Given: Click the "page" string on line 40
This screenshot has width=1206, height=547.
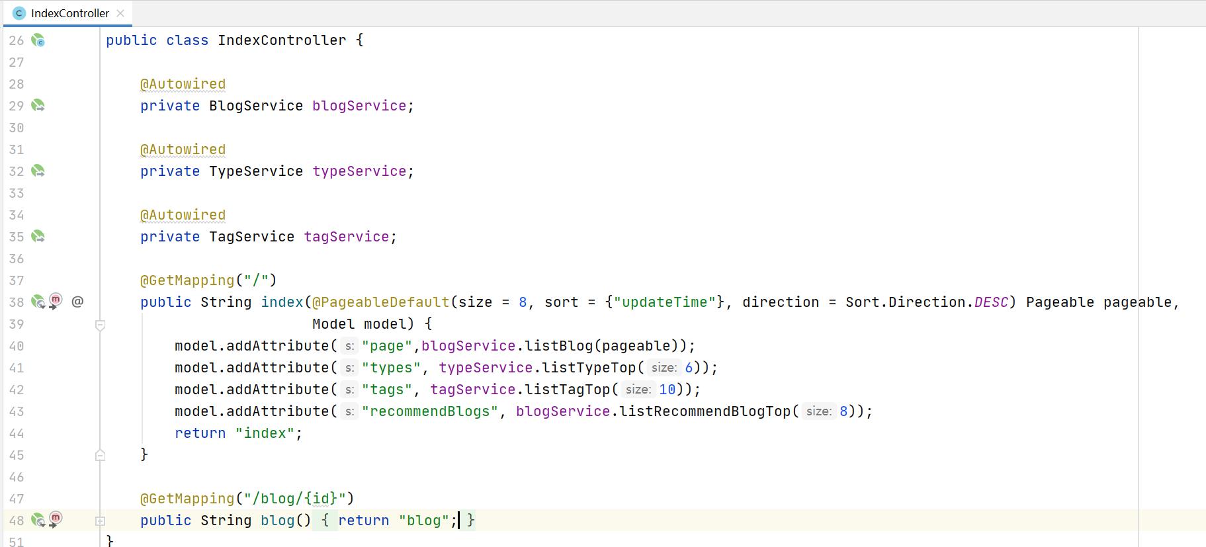Looking at the screenshot, I should coord(387,346).
